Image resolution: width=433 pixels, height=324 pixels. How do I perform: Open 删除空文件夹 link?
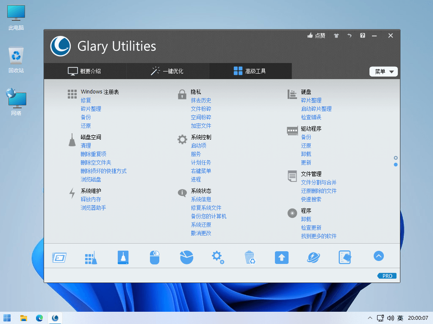coord(96,163)
